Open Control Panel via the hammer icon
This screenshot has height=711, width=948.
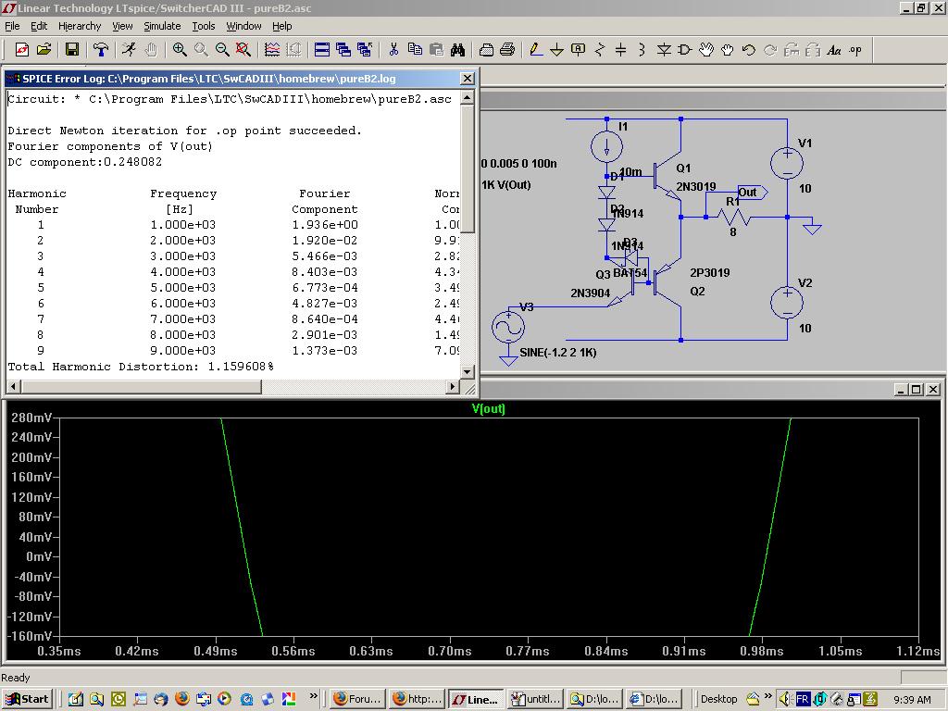coord(101,50)
